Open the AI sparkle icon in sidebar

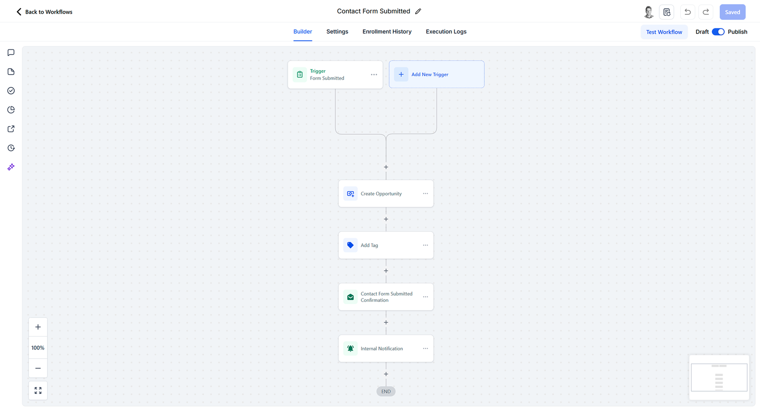click(x=11, y=167)
